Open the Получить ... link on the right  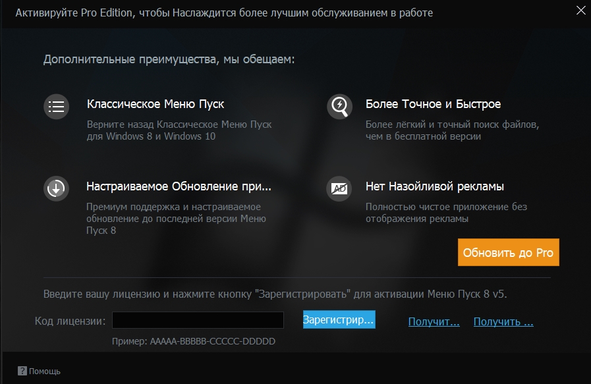[503, 321]
